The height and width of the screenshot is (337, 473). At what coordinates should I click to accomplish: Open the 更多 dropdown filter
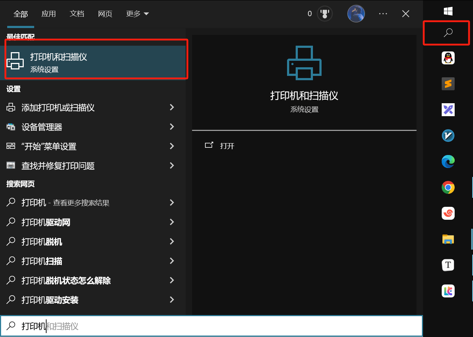pyautogui.click(x=137, y=14)
